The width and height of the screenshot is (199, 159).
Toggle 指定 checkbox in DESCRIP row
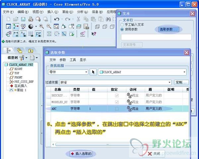(x=117, y=95)
